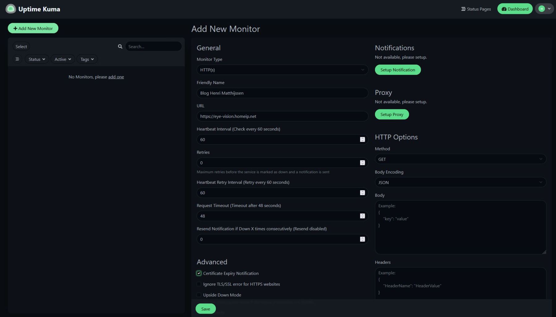Open Status Pages from top navigation

point(476,9)
